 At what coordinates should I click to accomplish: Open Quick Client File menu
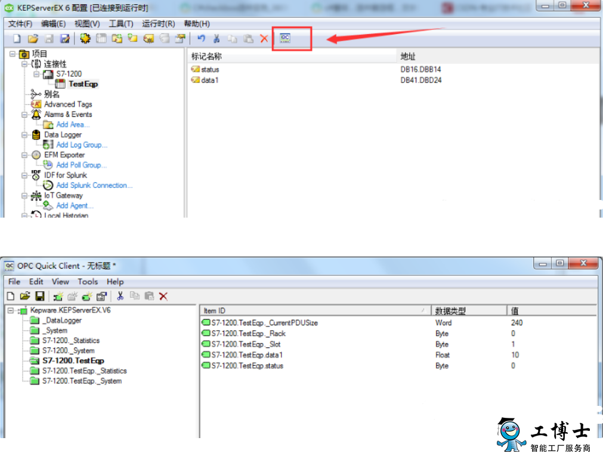click(x=14, y=282)
